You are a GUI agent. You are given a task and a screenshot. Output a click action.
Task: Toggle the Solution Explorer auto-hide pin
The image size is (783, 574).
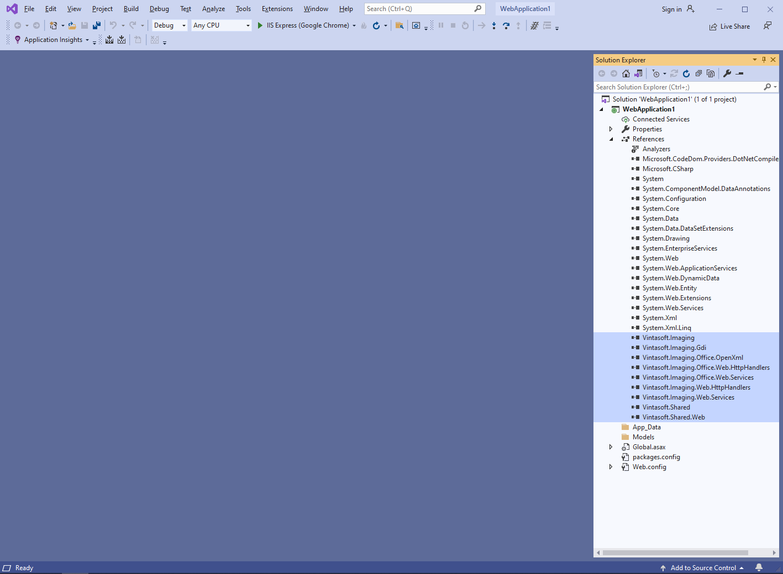coord(764,60)
